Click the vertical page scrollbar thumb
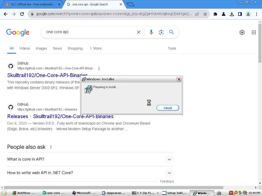 point(260,43)
